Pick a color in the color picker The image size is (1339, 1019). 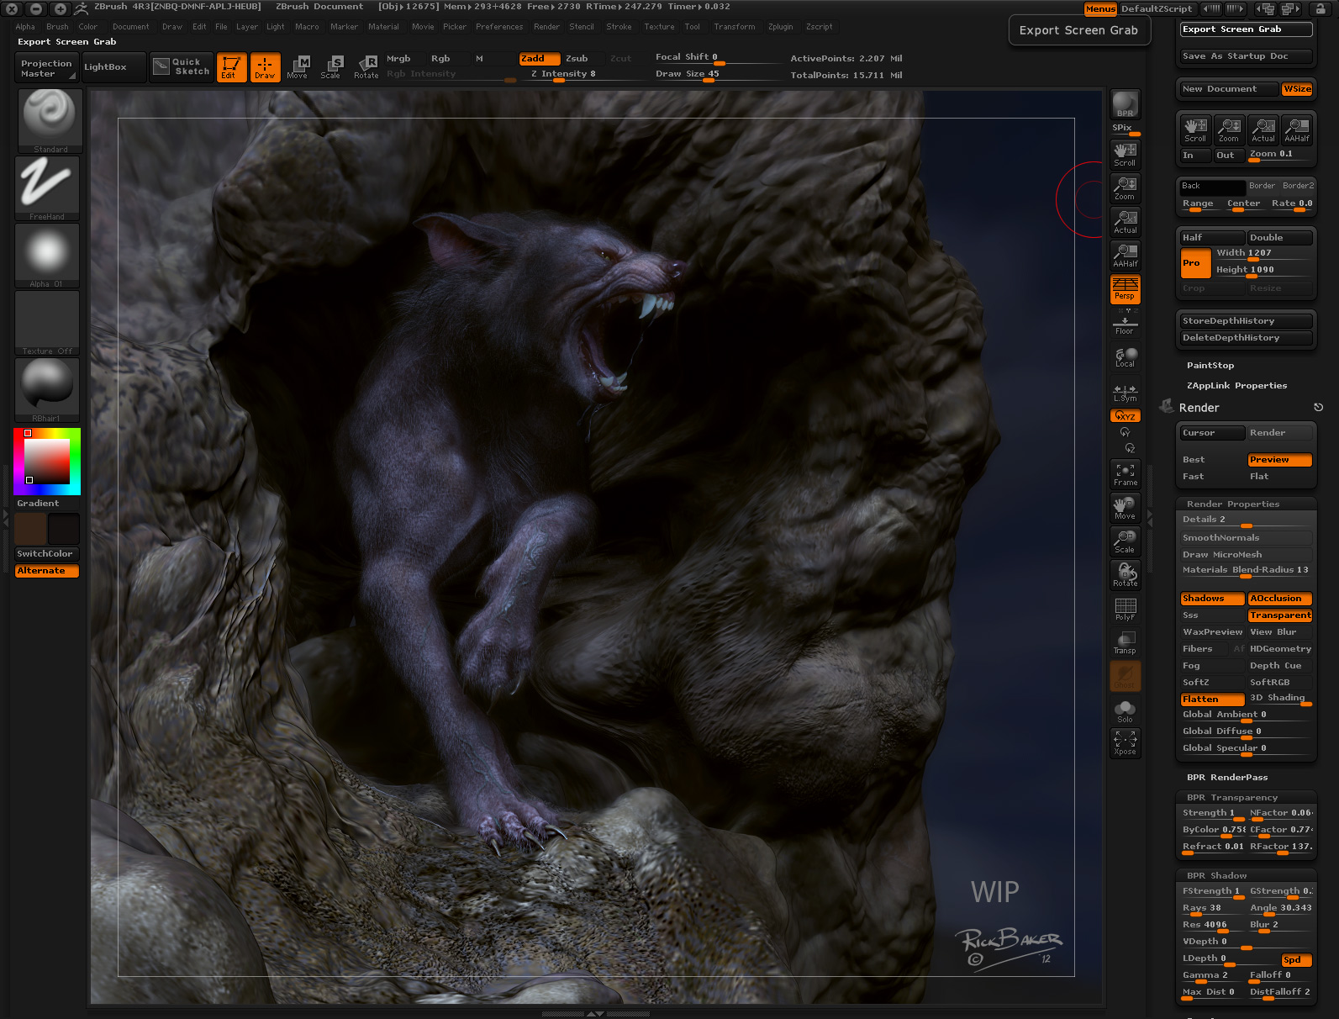pos(47,461)
